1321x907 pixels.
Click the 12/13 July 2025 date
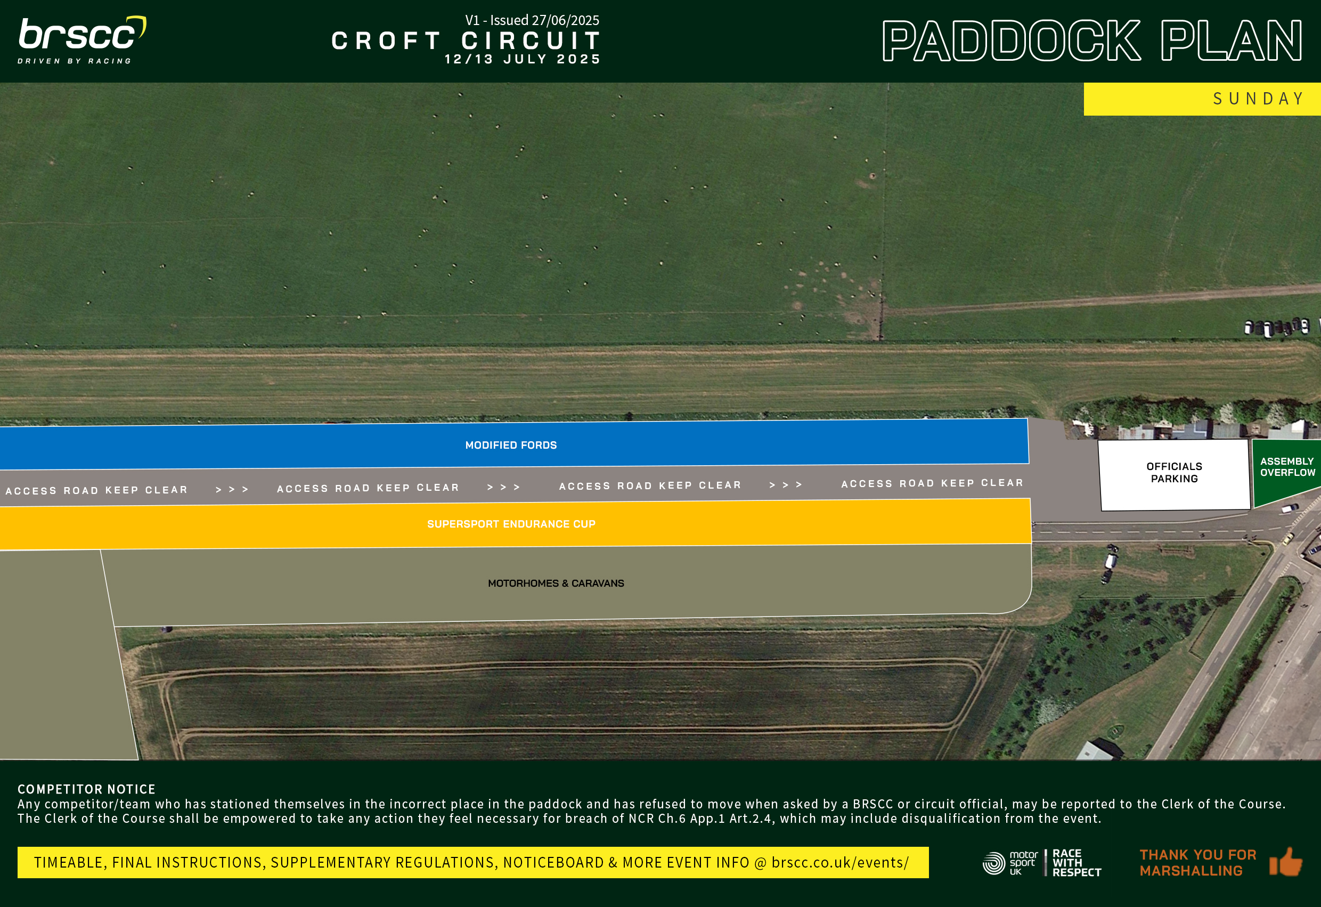(523, 59)
